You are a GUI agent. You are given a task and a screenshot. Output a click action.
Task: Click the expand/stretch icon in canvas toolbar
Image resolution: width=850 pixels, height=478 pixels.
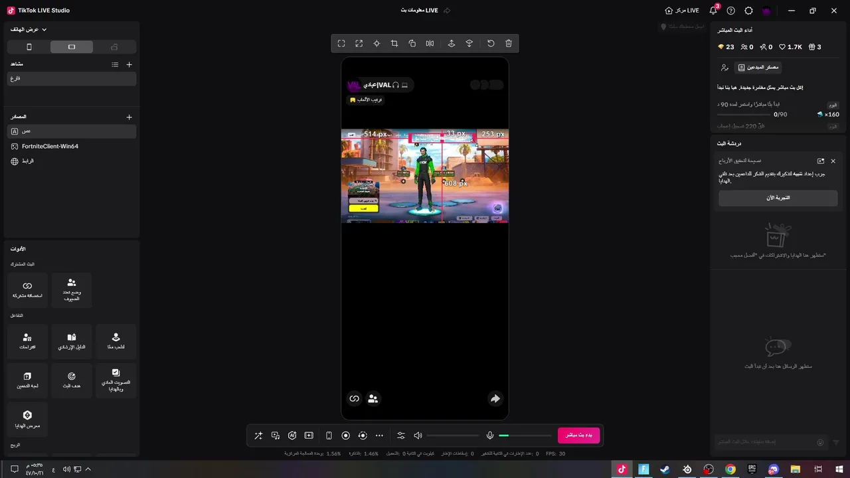(x=359, y=44)
